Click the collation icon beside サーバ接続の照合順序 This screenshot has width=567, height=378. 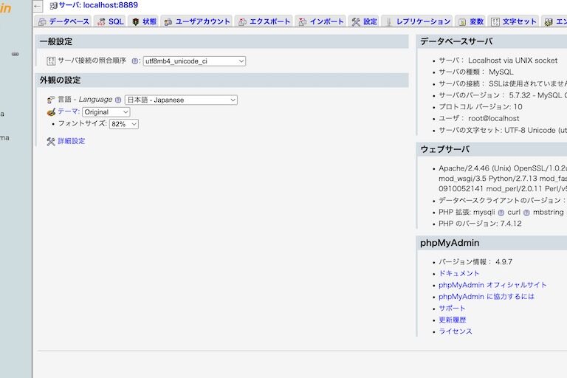[51, 61]
